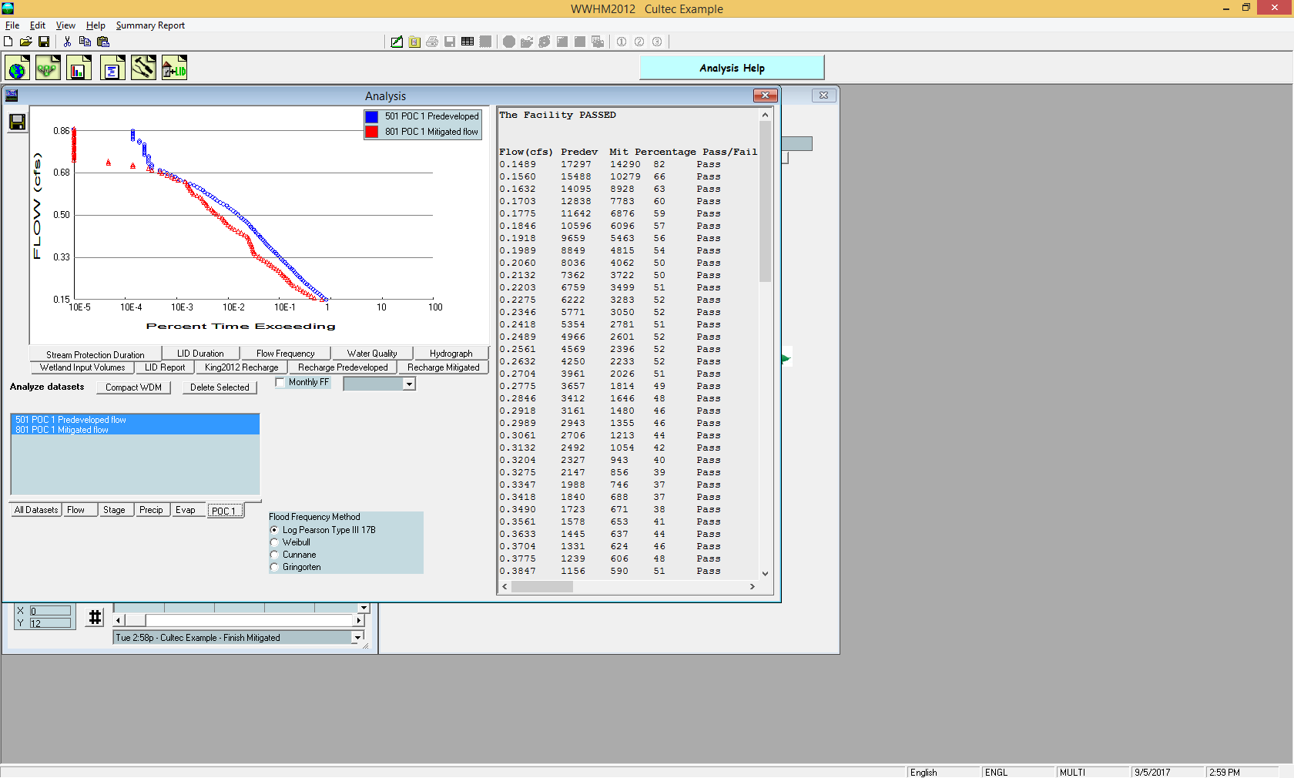
Task: Choose the Gringorten radio button
Action: [x=275, y=567]
